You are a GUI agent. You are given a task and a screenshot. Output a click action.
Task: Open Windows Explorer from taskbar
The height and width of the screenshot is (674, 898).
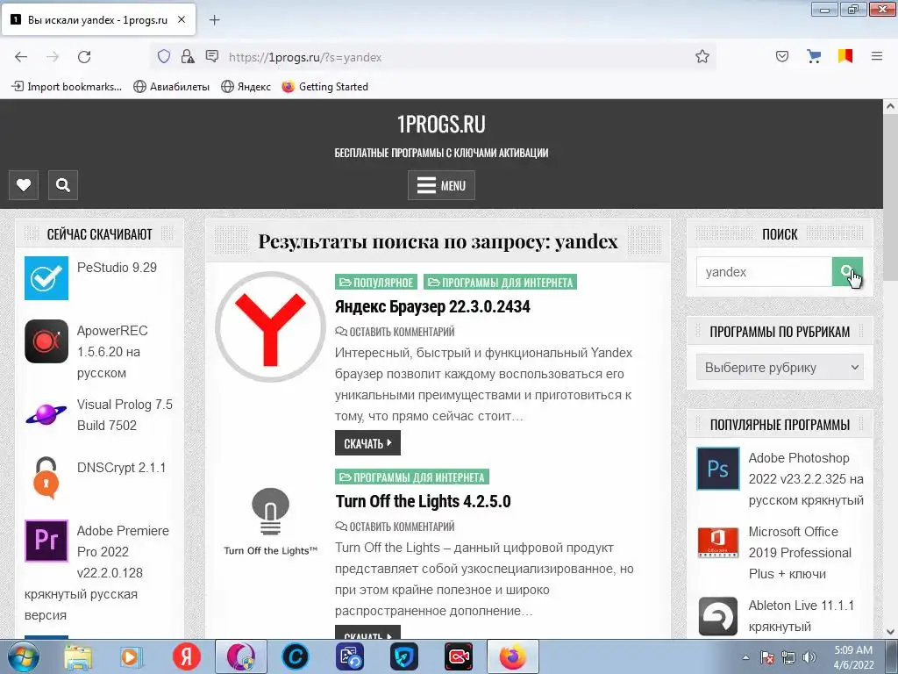click(78, 656)
